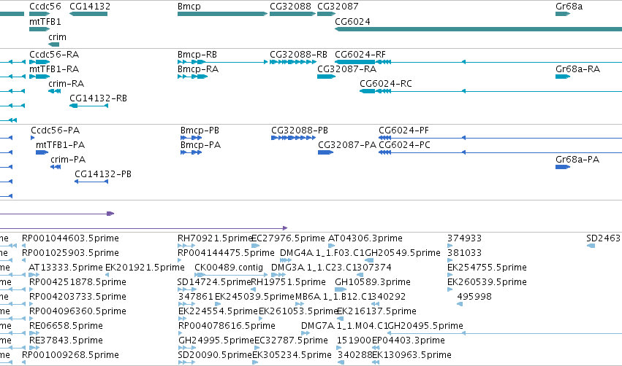
Task: Select the Bmcp-PB protein feature
Action: coord(191,138)
